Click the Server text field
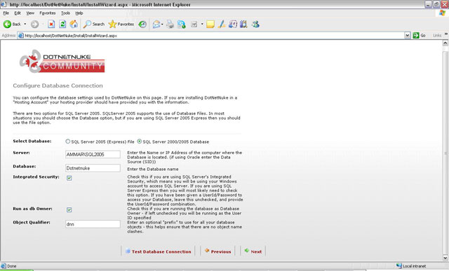Screen dimensions: 449x271 pyautogui.click(x=93, y=154)
